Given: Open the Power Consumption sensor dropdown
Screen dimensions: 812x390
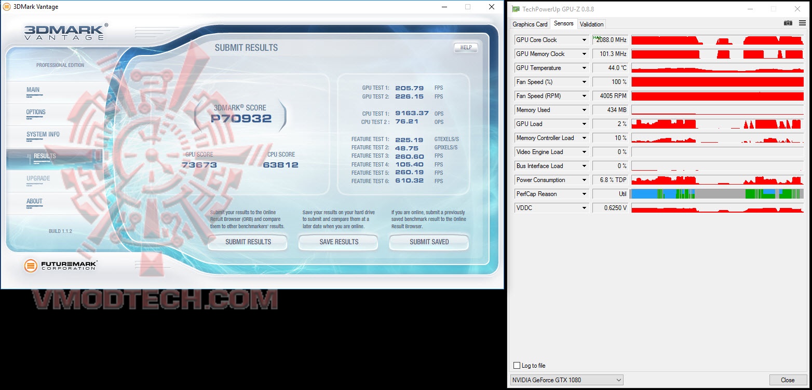Looking at the screenshot, I should [x=584, y=180].
